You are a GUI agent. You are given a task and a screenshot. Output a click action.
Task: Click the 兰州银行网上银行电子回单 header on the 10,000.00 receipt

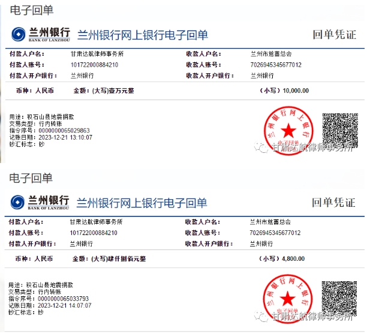coord(143,35)
